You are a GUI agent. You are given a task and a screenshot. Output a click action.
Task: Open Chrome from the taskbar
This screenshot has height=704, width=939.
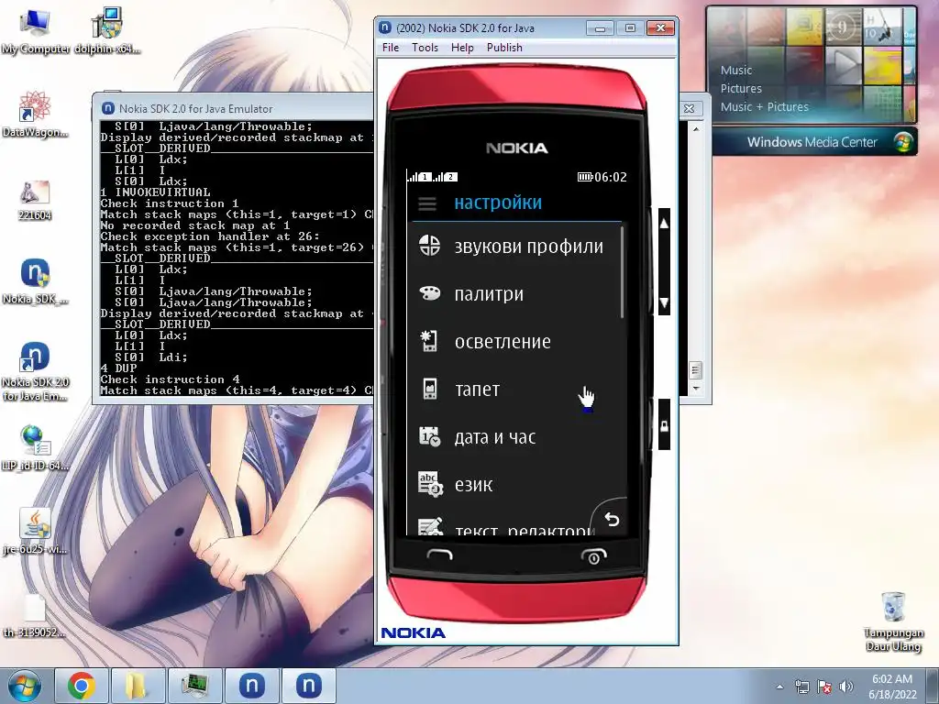(82, 686)
